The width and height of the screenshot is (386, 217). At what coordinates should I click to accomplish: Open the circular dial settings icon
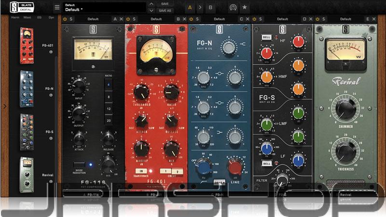pyautogui.click(x=233, y=7)
